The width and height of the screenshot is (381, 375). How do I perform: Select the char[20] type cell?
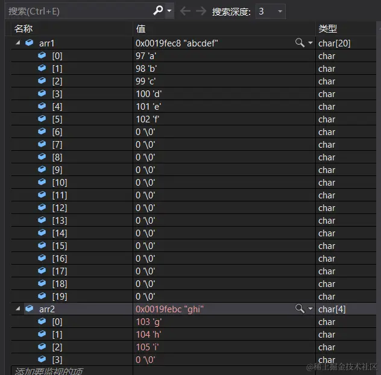pos(335,43)
